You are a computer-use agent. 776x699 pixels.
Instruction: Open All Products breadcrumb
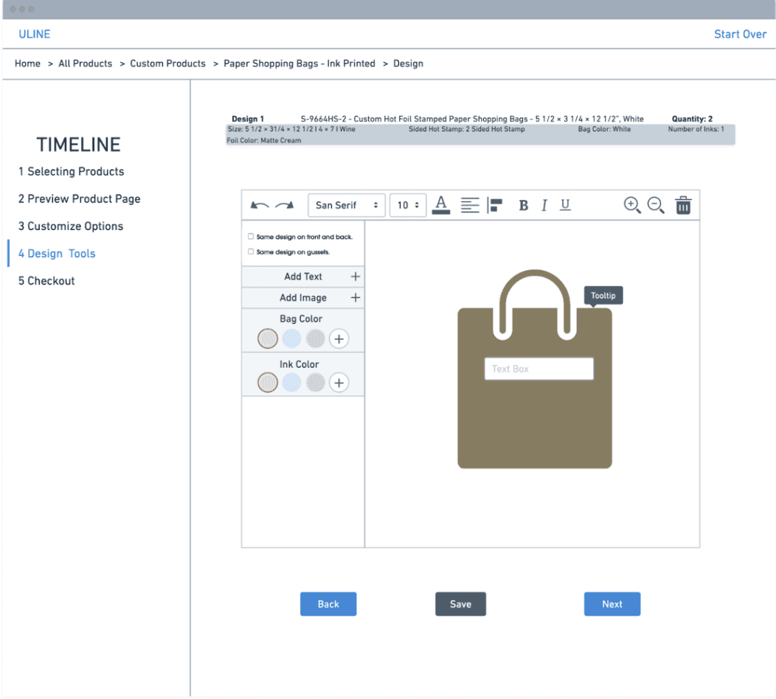tap(85, 64)
